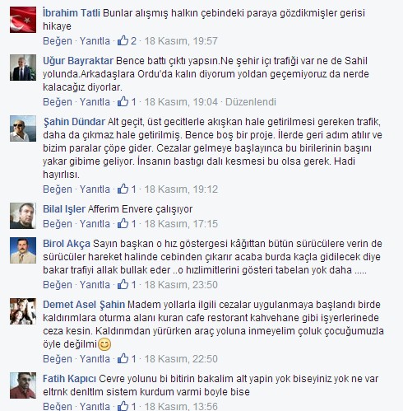This screenshot has width=403, height=411.
Task: Click thumbs-up icon on Şahin Dündar's comment
Action: tap(123, 189)
